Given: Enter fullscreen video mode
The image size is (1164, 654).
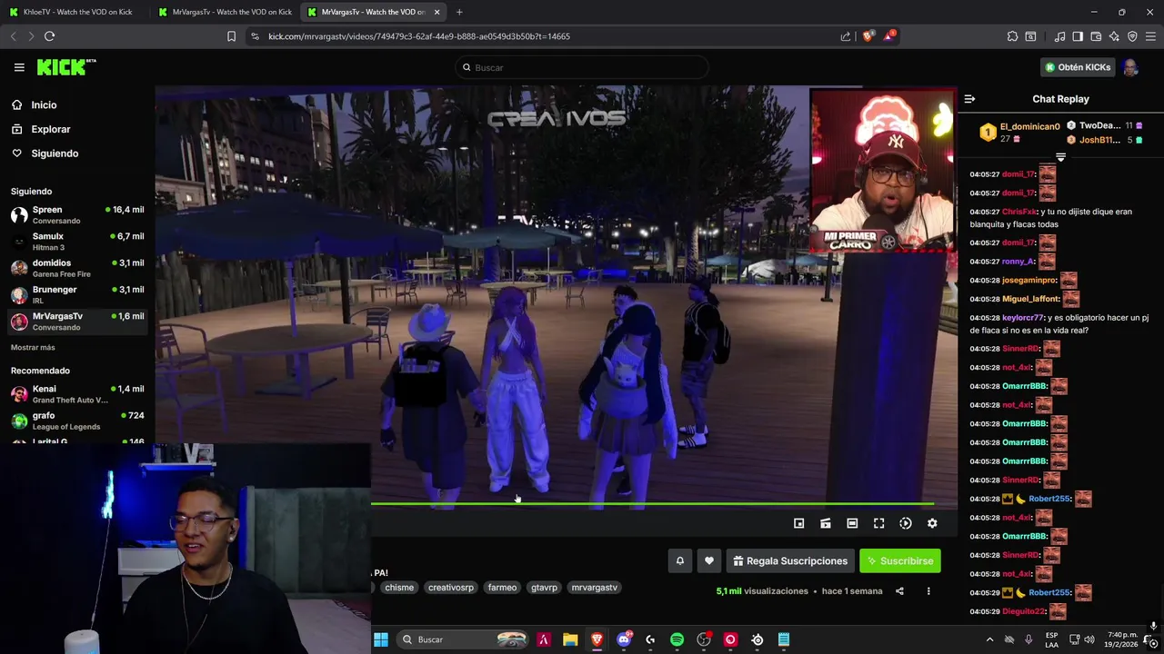Looking at the screenshot, I should tap(878, 523).
